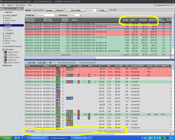
Task: Click hands table scroll down arrow
Action: (173, 131)
